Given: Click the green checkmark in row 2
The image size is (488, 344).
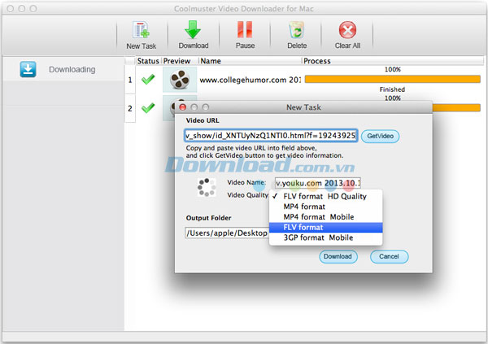Looking at the screenshot, I should point(148,108).
